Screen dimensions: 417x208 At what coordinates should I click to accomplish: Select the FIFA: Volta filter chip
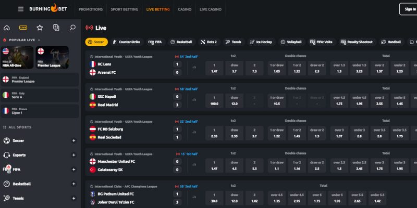pos(322,42)
